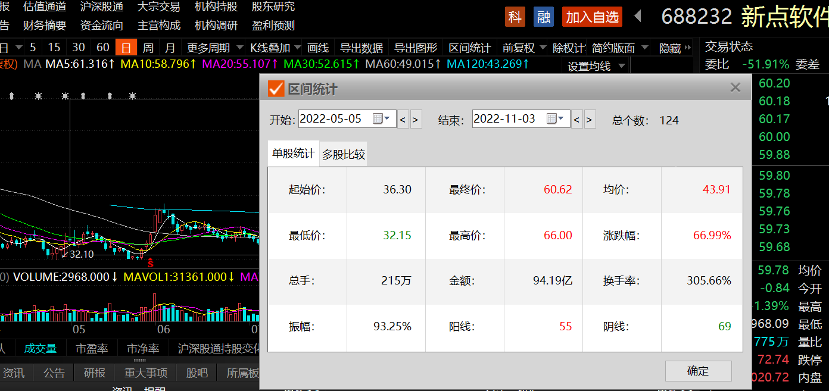Click the drag grip above the 资讯 tabs
This screenshot has height=391, width=829.
coord(140,359)
